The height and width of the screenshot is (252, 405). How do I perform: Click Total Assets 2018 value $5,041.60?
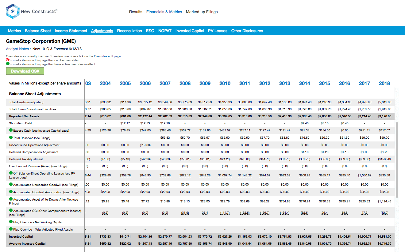tap(384, 102)
